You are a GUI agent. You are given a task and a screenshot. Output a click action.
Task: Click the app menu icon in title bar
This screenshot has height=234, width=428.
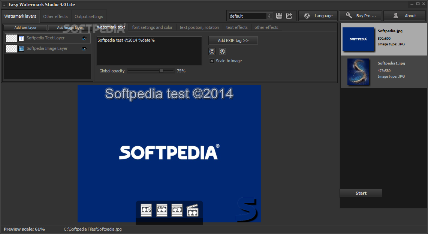click(x=4, y=4)
